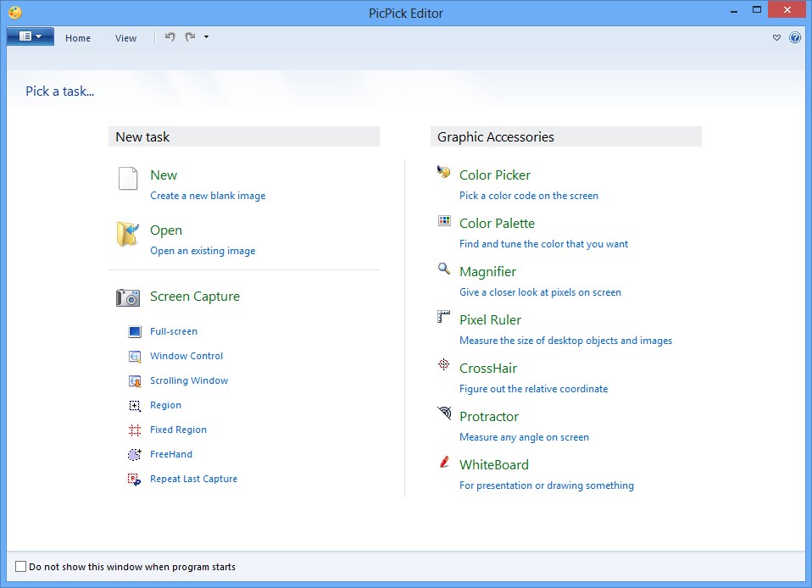Click the Undo arrow in toolbar

coord(170,36)
